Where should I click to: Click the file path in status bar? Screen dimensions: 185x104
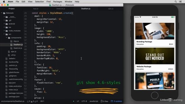pos(13,101)
